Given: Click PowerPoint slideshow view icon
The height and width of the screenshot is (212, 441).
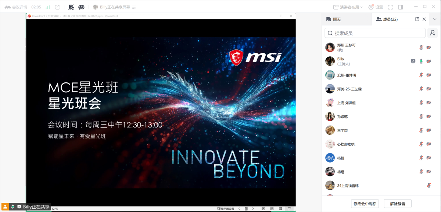Looking at the screenshot, I should (289, 209).
